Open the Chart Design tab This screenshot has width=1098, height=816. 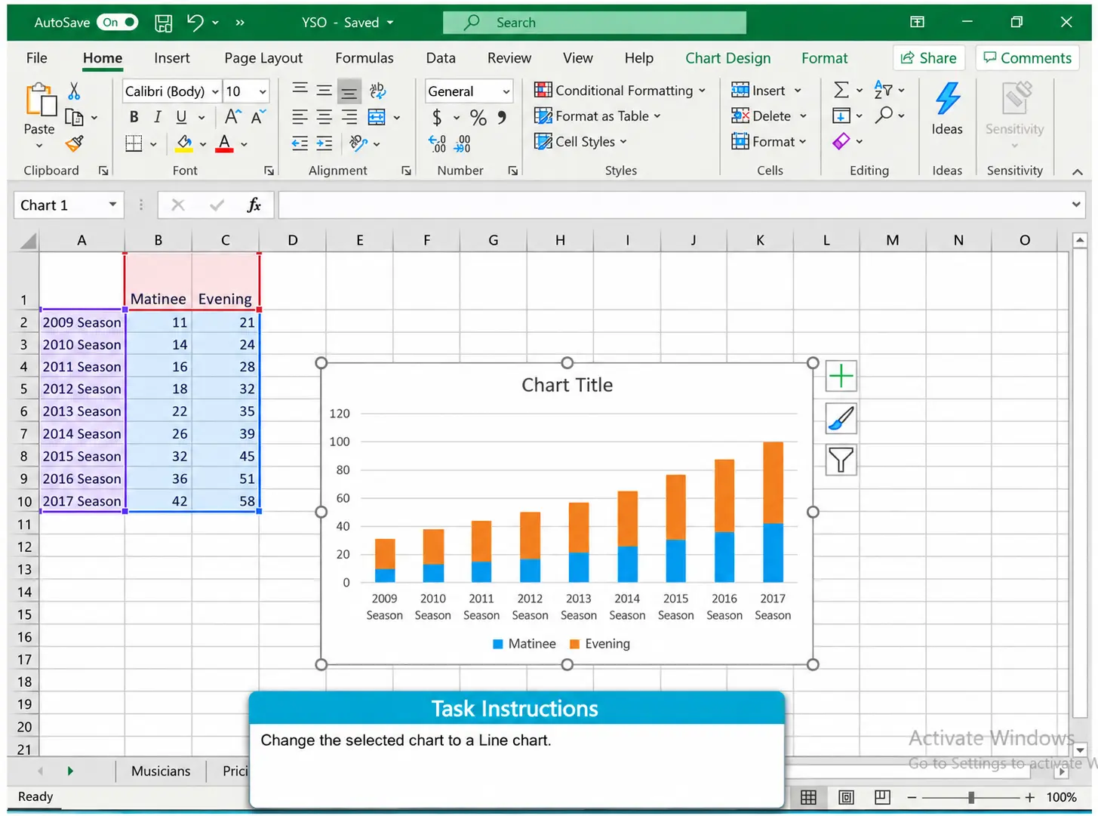pyautogui.click(x=728, y=58)
